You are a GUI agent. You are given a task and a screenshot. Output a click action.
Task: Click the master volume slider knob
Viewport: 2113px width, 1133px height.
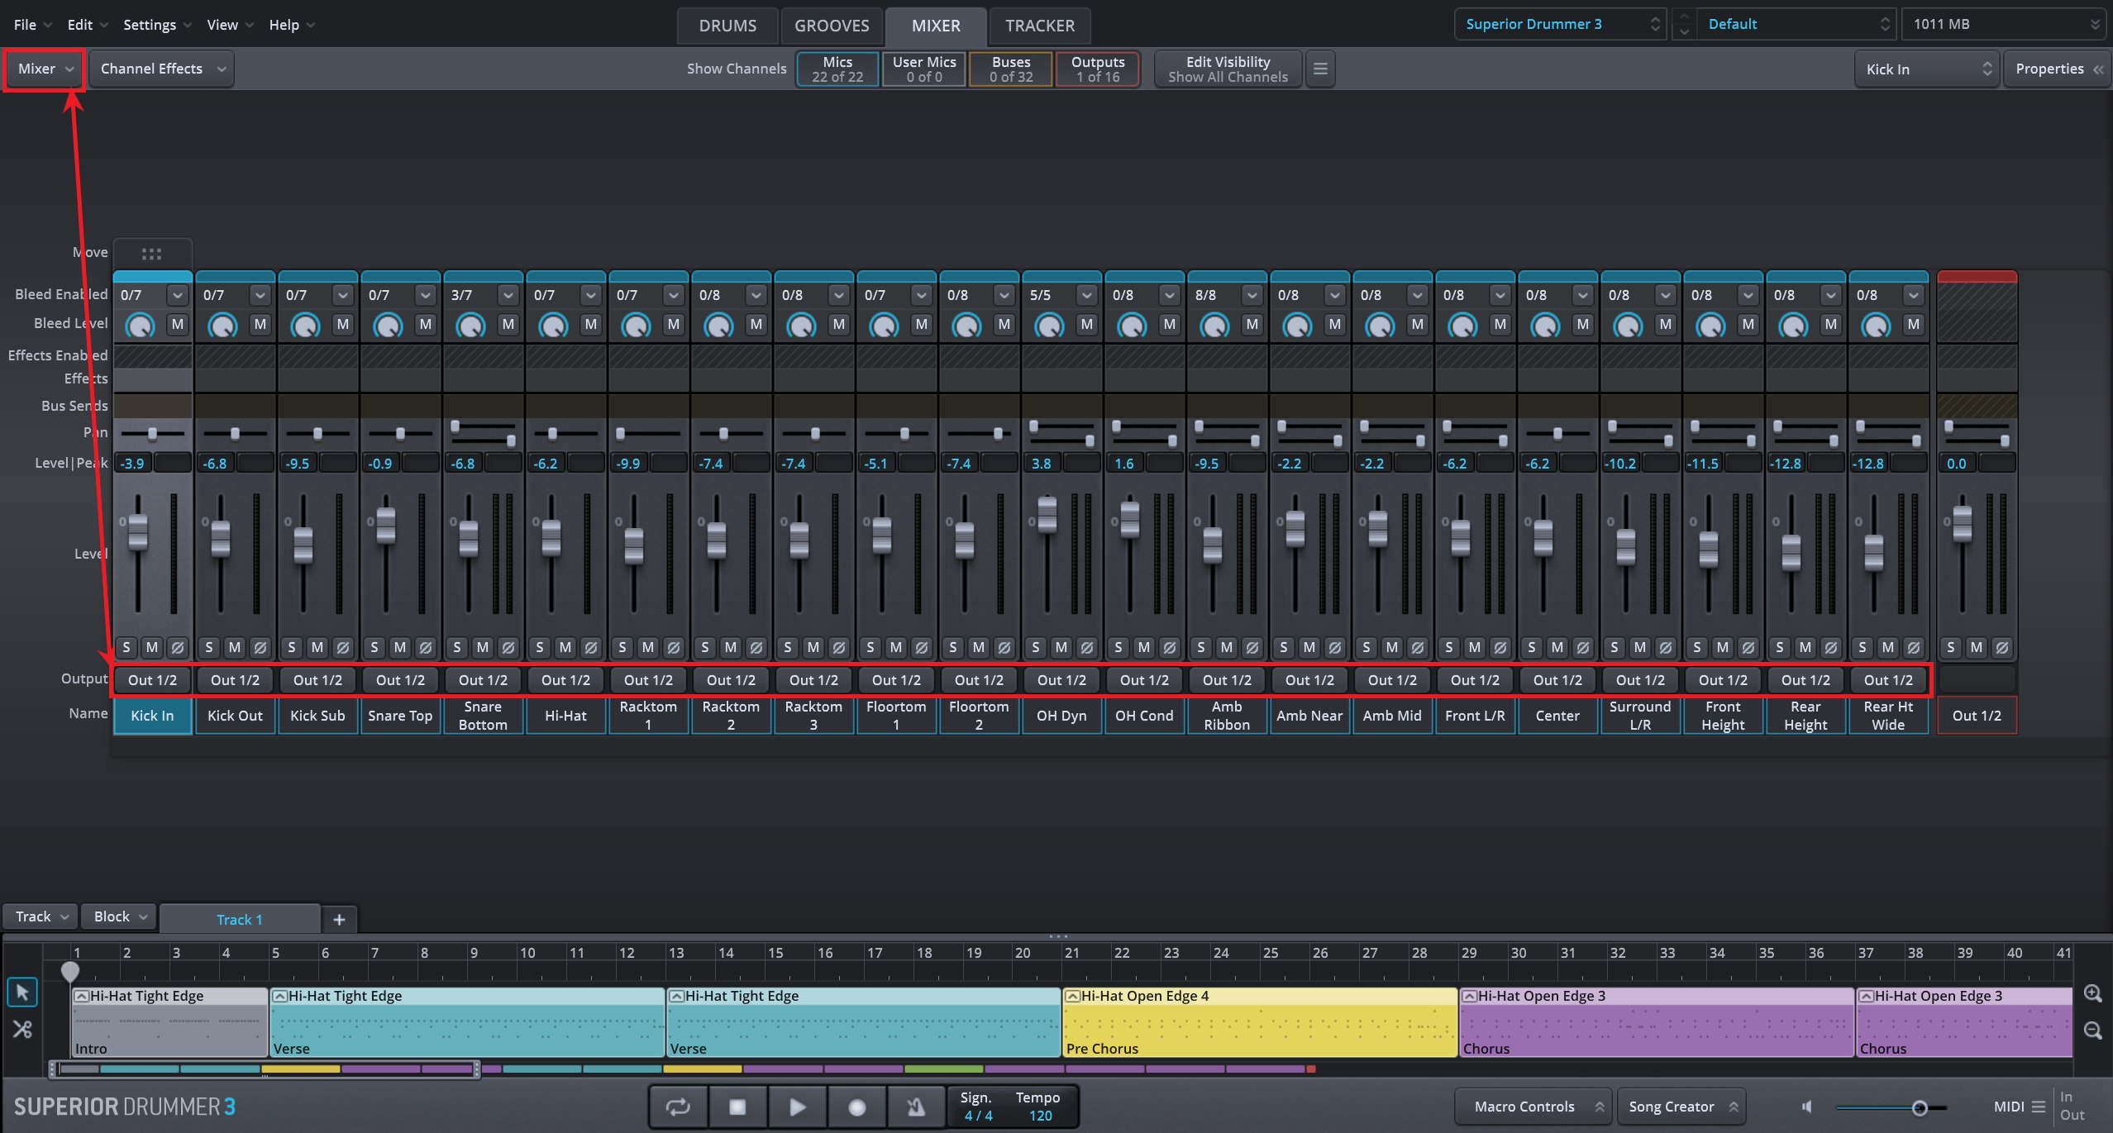point(1920,1107)
